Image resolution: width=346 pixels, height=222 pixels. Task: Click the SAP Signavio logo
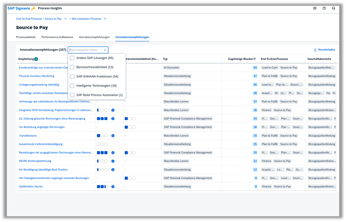click(x=21, y=8)
